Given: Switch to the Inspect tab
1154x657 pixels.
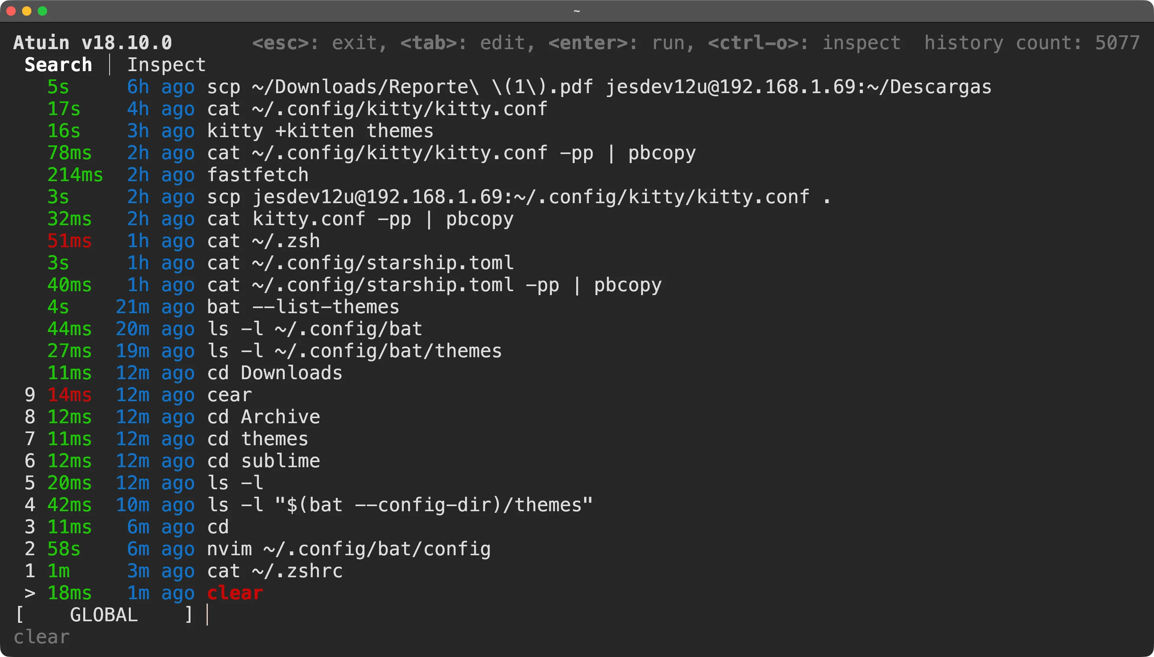Looking at the screenshot, I should [x=167, y=64].
